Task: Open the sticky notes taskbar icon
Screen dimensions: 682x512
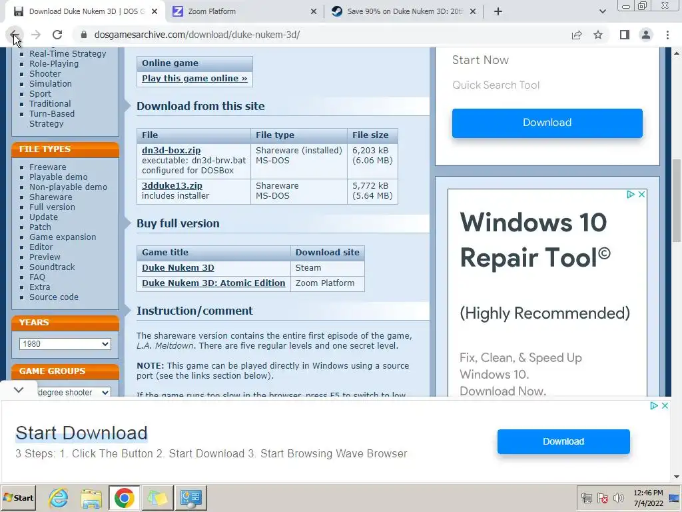Action: tap(157, 497)
